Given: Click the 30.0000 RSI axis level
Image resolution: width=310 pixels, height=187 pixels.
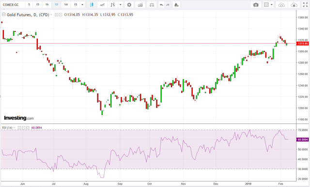Looking at the screenshot, I should [303, 169].
